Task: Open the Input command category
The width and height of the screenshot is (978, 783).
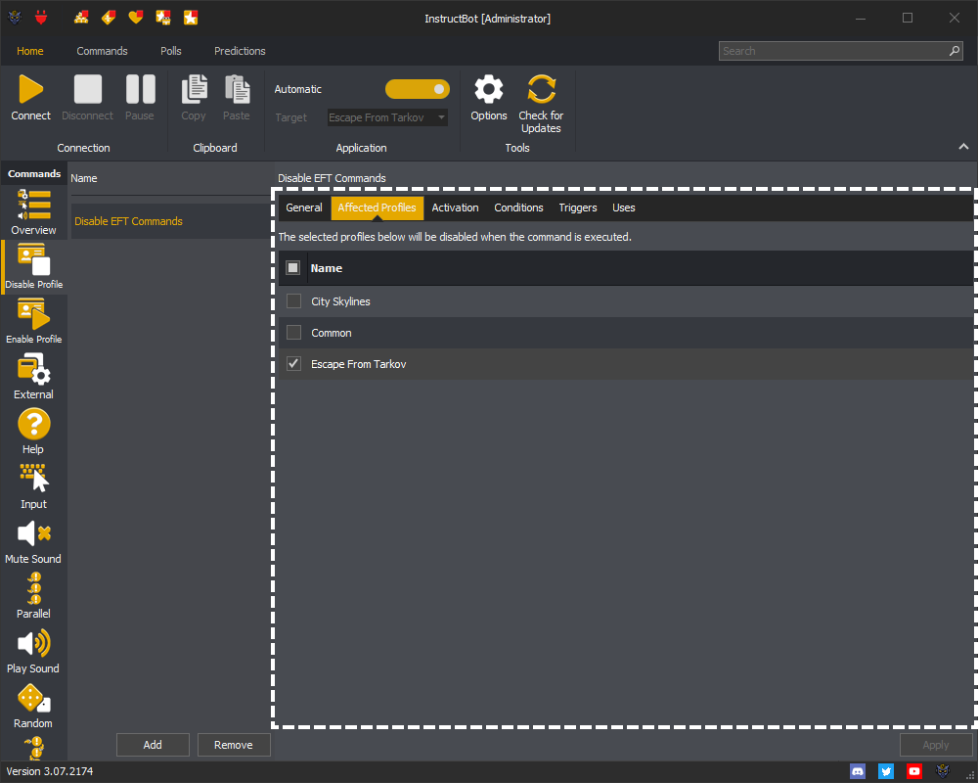Action: pyautogui.click(x=33, y=486)
